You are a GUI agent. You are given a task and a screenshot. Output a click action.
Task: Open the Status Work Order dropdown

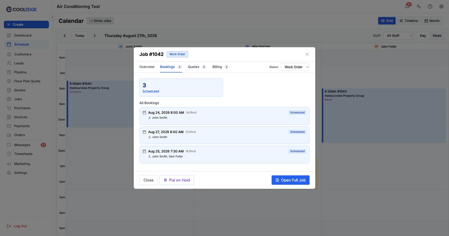(x=295, y=67)
